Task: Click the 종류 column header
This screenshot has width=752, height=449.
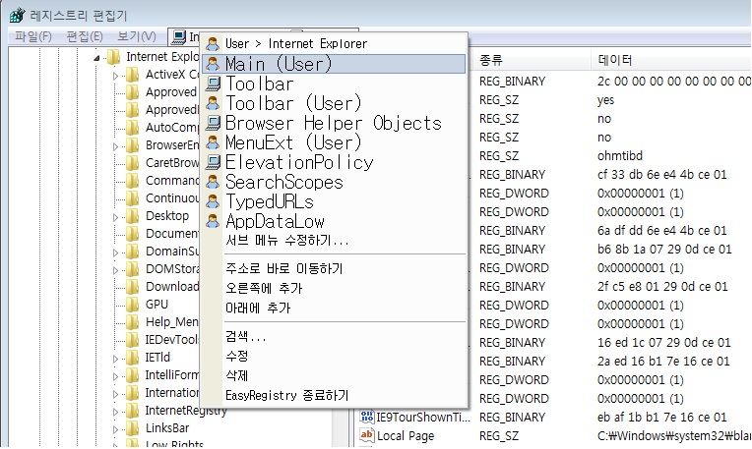Action: click(491, 60)
